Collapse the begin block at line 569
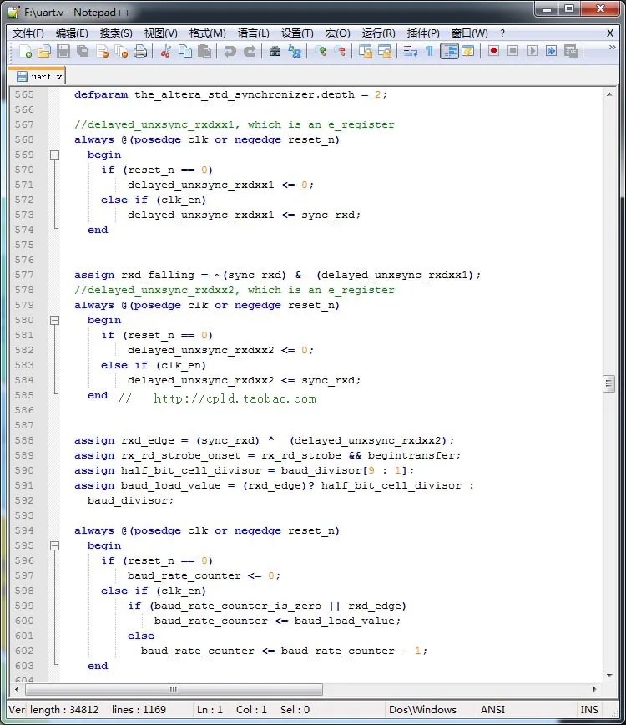 coord(54,155)
